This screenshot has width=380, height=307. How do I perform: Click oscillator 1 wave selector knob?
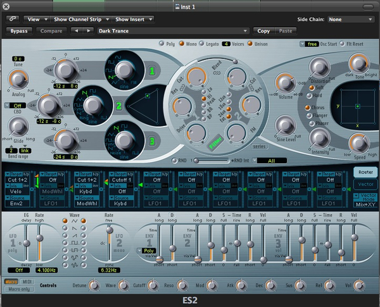point(124,70)
